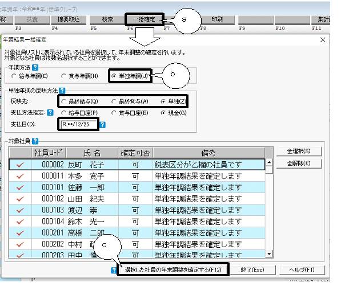The height and width of the screenshot is (299, 353).
Task: Click 全選択(S) button
Action: pyautogui.click(x=299, y=151)
